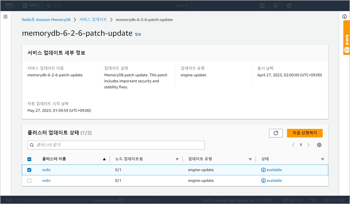Toggle the select-all clusters checkbox
The image size is (350, 204).
point(29,159)
